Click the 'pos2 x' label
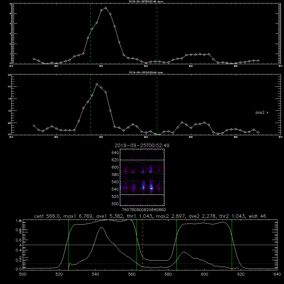284x284 pixels. (x=262, y=112)
